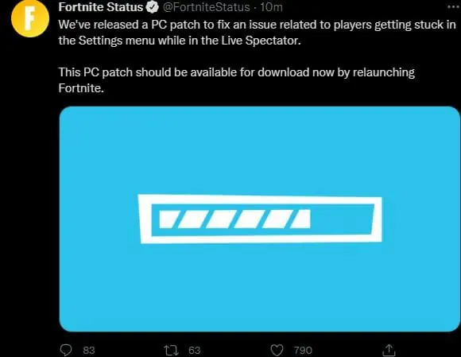Click the F letter inside the yellow avatar

pos(30,18)
